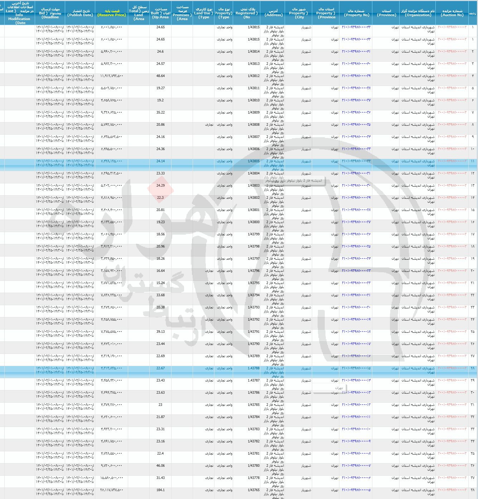Screen dimensions: 478x499
Task: Click the built area value 15.24
Action: point(160,283)
